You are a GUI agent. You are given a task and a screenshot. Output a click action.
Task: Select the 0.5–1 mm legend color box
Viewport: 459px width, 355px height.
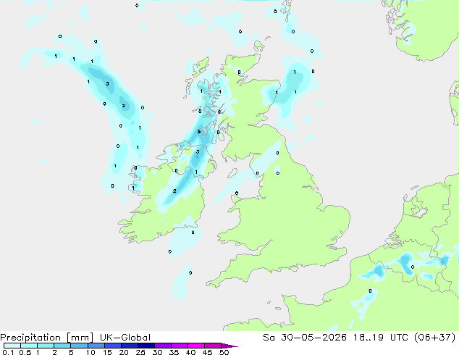click(29, 346)
